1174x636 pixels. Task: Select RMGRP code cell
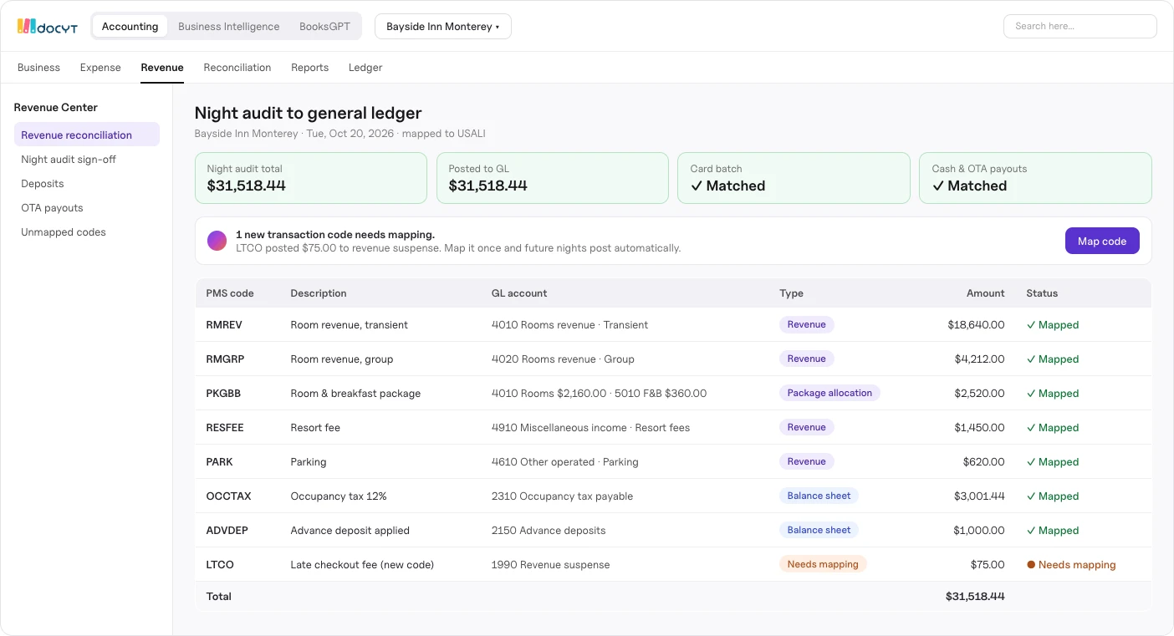225,359
